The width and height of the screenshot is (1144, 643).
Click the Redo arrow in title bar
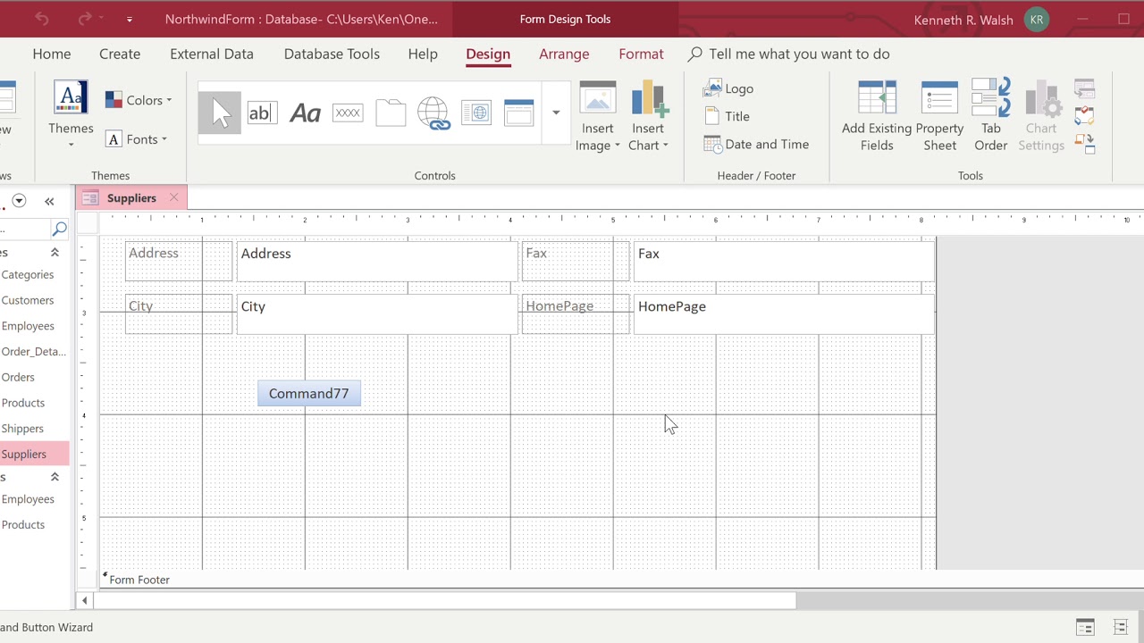[85, 19]
